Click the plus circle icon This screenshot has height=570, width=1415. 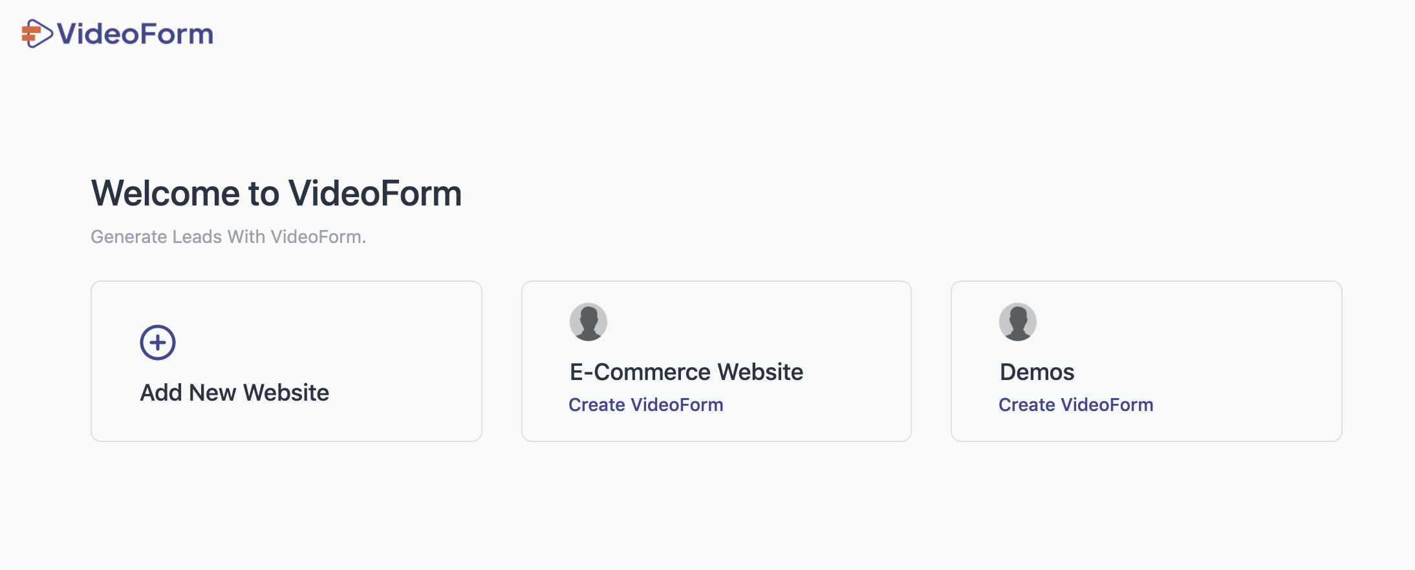158,343
